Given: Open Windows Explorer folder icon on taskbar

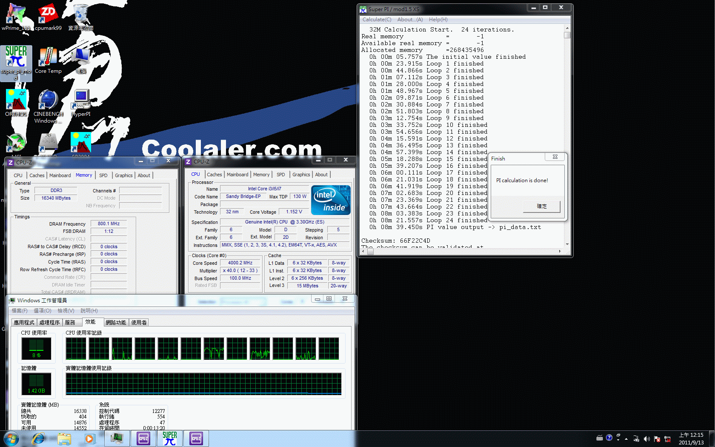Looking at the screenshot, I should click(64, 438).
